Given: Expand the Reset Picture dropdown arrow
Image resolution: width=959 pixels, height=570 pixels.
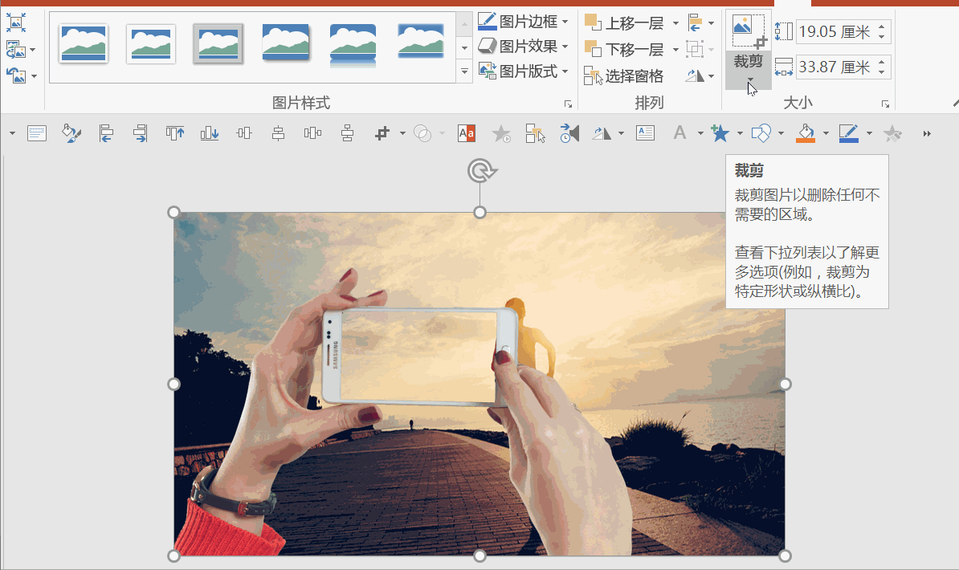Looking at the screenshot, I should [x=34, y=76].
